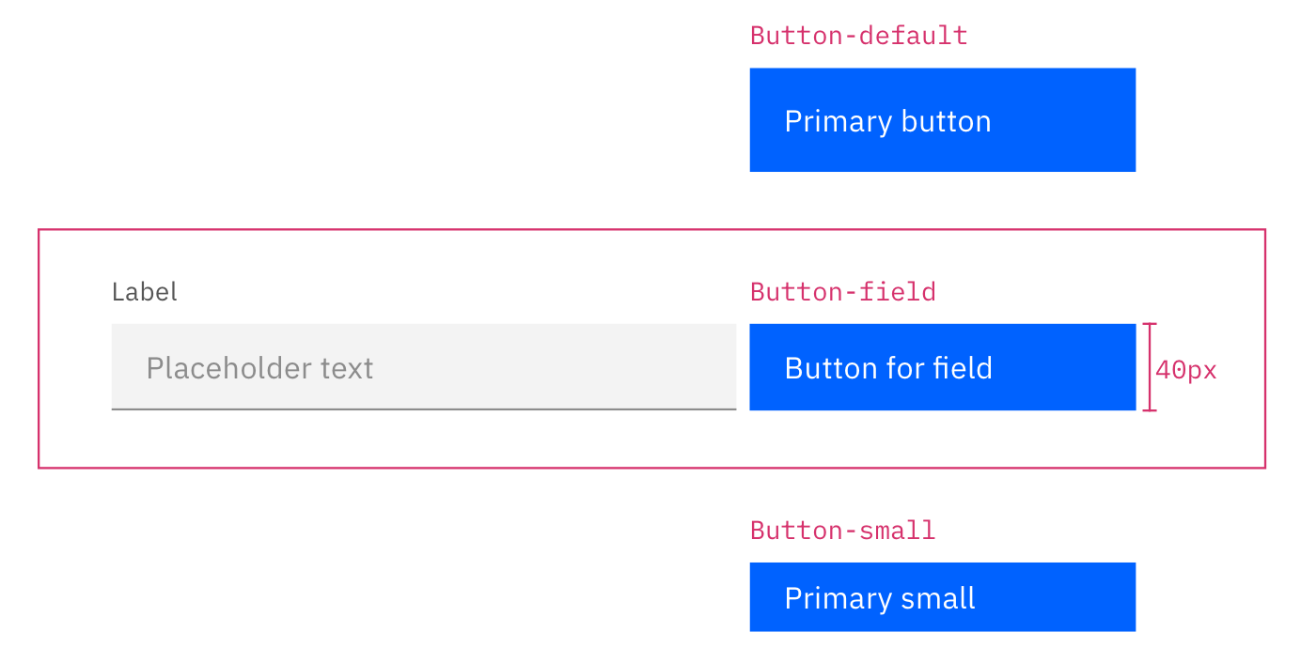Click the word 'text' in the placeholder

click(x=347, y=368)
